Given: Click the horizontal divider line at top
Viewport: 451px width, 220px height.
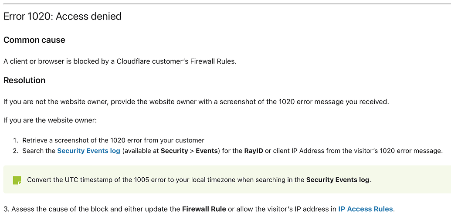Looking at the screenshot, I should tap(226, 4).
